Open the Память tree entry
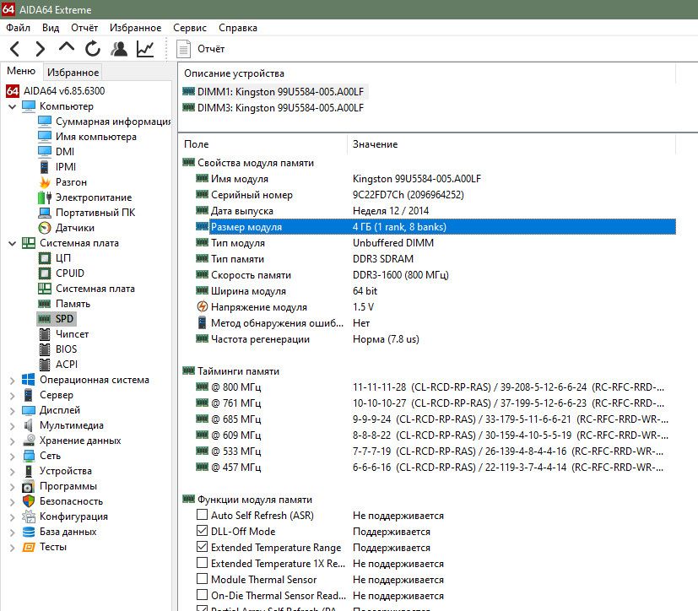Screen dimensions: 698x611 point(73,304)
